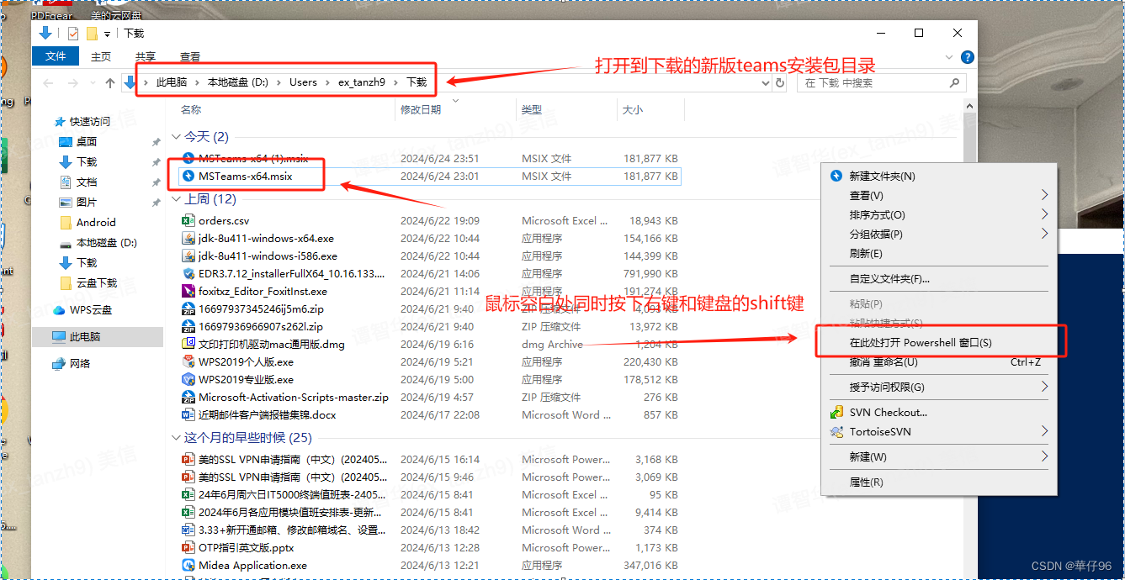Open 文档 in the navigation pane
Image resolution: width=1125 pixels, height=580 pixels.
87,182
